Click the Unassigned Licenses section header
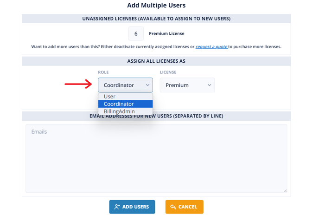The image size is (319, 215). coord(156,19)
